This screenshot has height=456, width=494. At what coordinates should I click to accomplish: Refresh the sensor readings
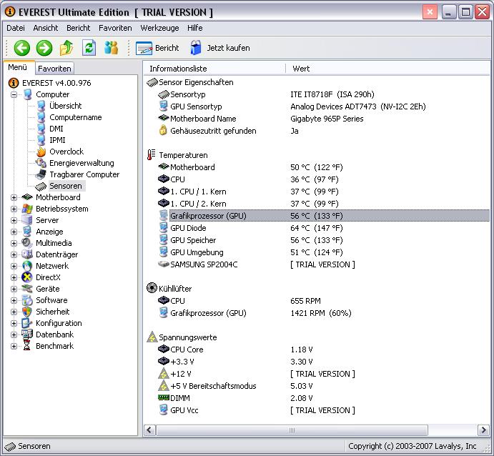89,48
